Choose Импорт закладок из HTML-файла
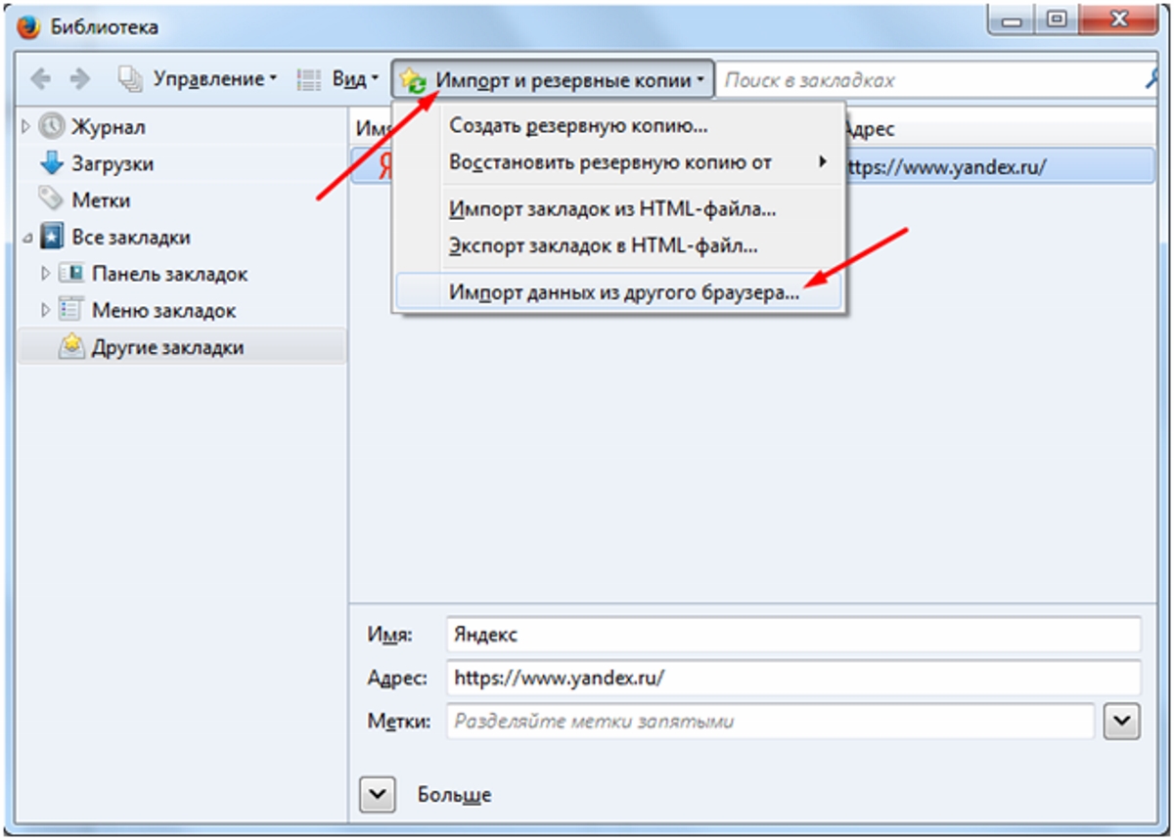The image size is (1174, 840). (x=612, y=209)
